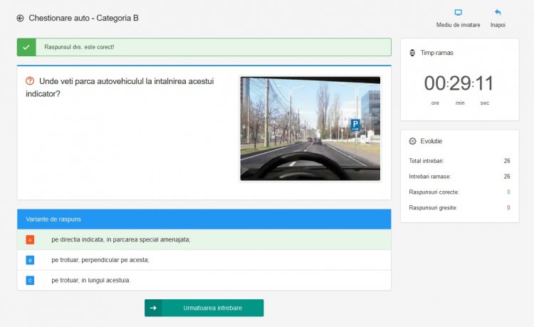Click the Chestionare auto - Categoria B title
This screenshot has width=534, height=327.
(83, 18)
